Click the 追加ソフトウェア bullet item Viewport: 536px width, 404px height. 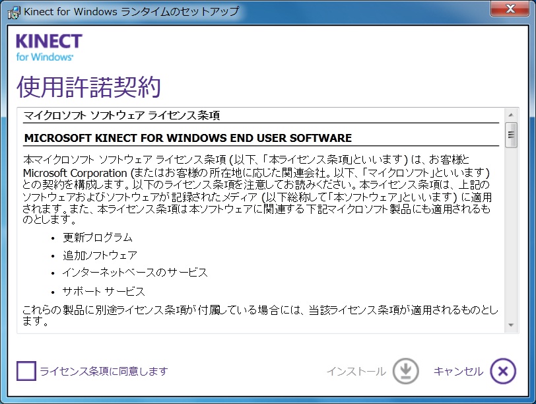point(100,255)
